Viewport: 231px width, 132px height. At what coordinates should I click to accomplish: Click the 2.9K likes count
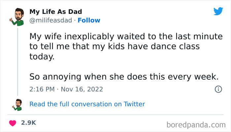[28, 123]
